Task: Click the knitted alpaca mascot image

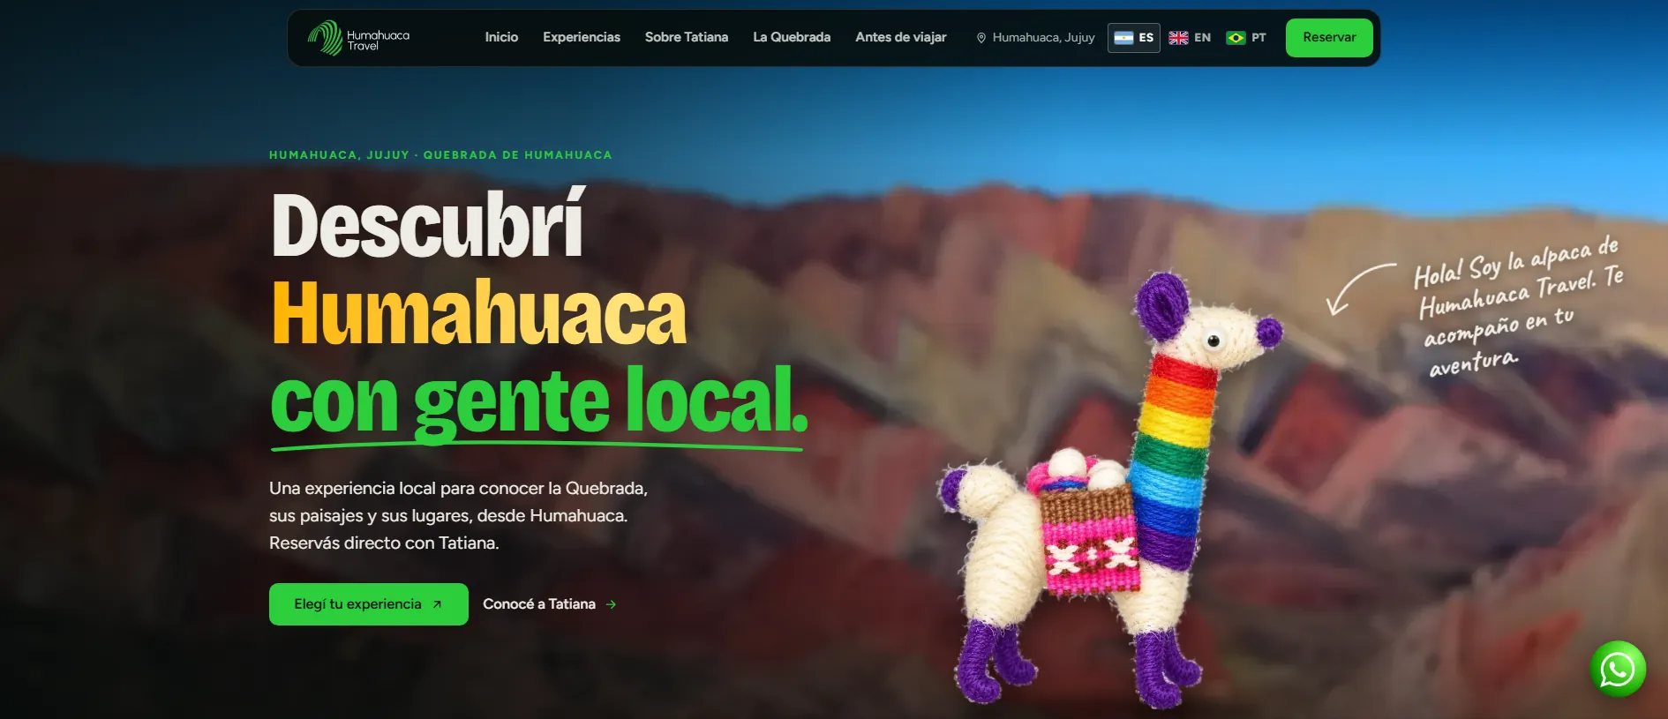Action: [1112, 490]
